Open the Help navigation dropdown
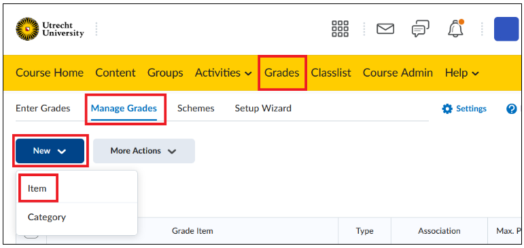The width and height of the screenshot is (524, 248). [462, 73]
